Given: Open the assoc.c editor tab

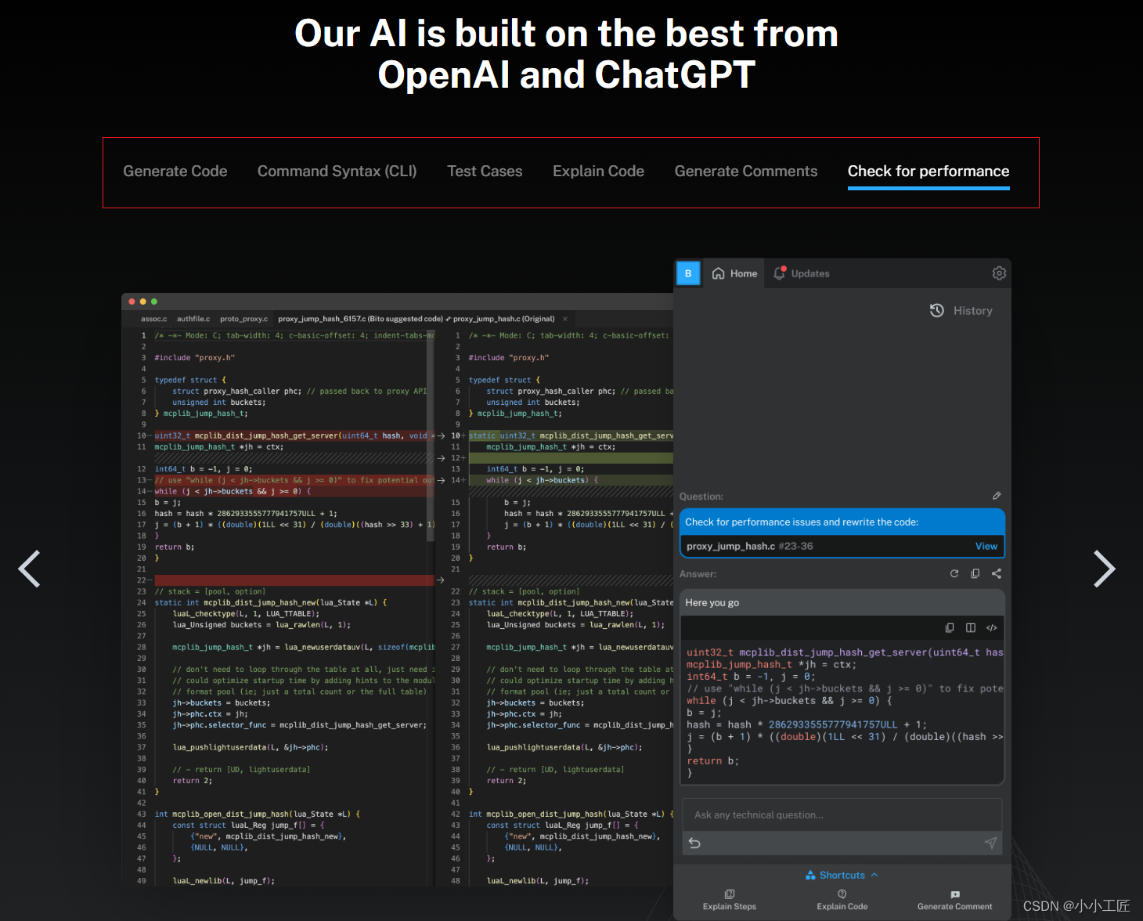Looking at the screenshot, I should point(153,319).
